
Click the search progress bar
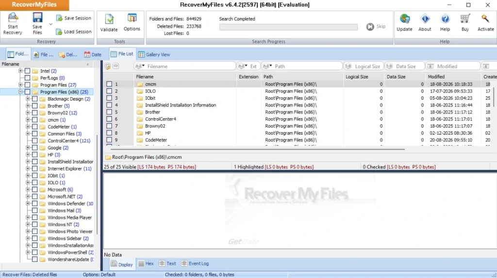(x=288, y=27)
